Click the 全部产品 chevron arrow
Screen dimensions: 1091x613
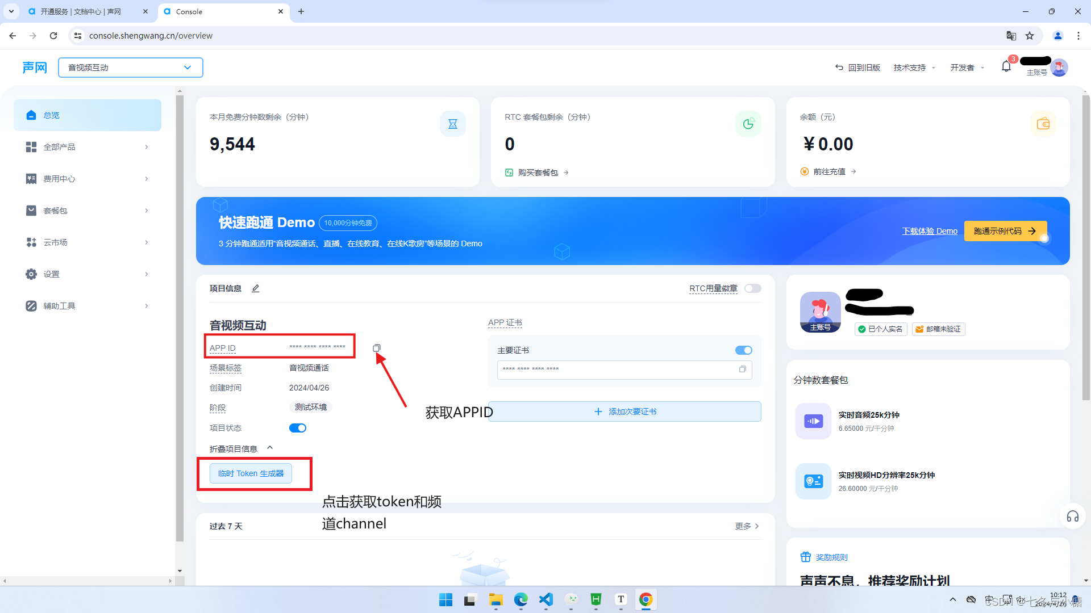(147, 147)
